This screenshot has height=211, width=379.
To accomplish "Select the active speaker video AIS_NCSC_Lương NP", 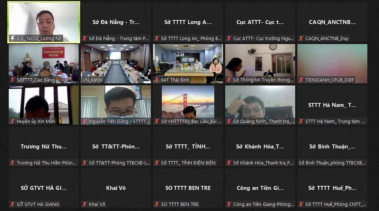I will (x=44, y=22).
